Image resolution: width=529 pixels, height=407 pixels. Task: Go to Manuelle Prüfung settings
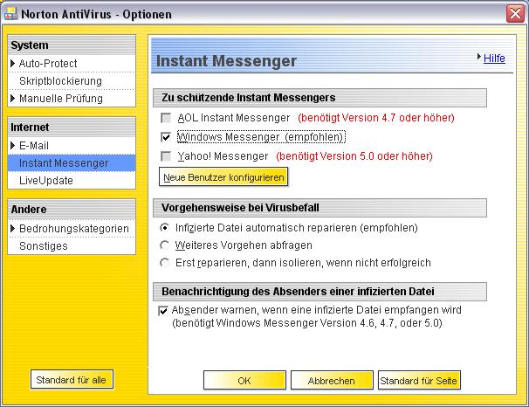[61, 99]
